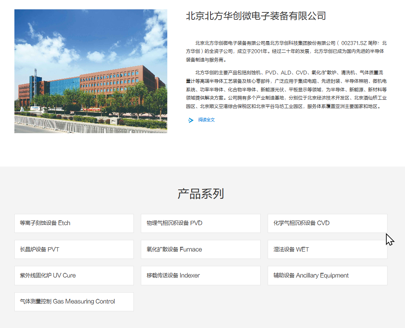View 紫外线固化炉 UV Cure product series

[74, 276]
